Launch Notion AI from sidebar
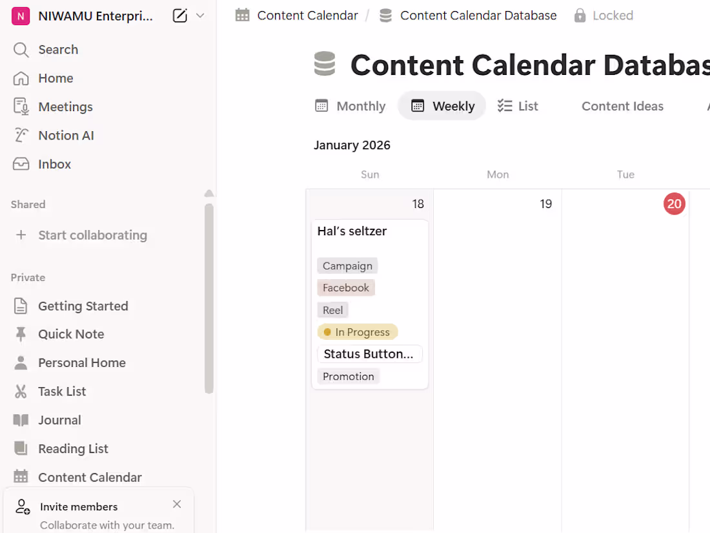 (66, 135)
